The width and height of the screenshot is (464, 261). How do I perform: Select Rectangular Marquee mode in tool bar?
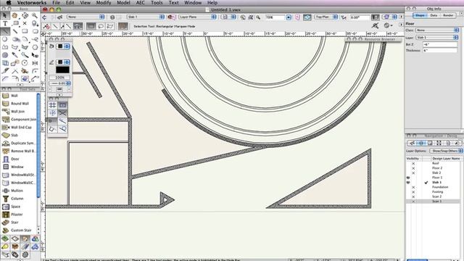point(91,26)
